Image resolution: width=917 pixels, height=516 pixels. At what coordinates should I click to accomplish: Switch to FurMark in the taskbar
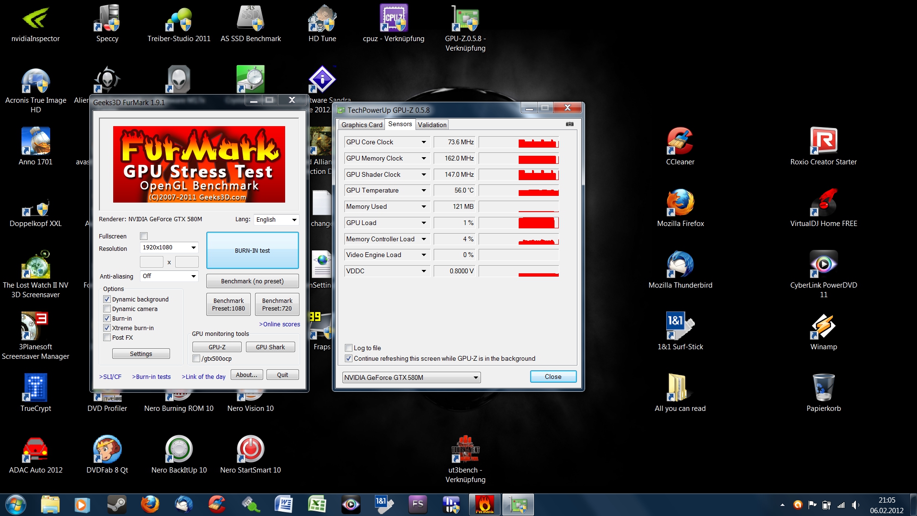pos(484,505)
